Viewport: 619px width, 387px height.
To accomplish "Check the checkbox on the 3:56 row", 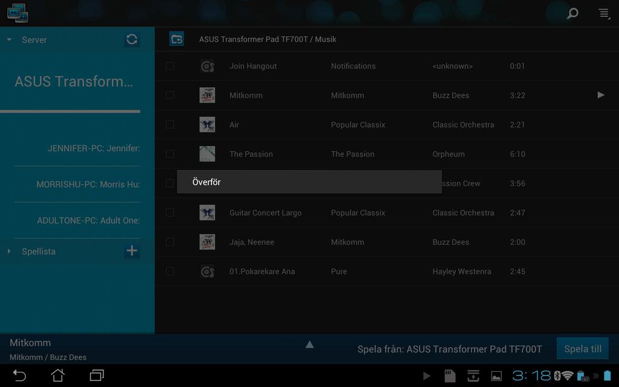I will click(170, 183).
